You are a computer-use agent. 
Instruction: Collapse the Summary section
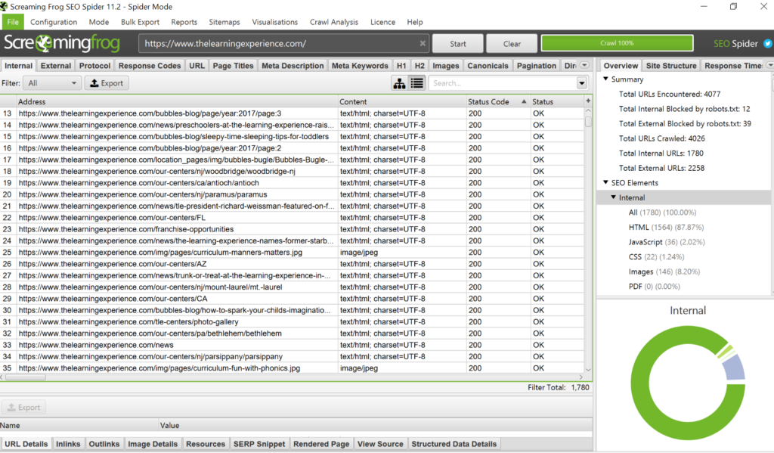(605, 79)
